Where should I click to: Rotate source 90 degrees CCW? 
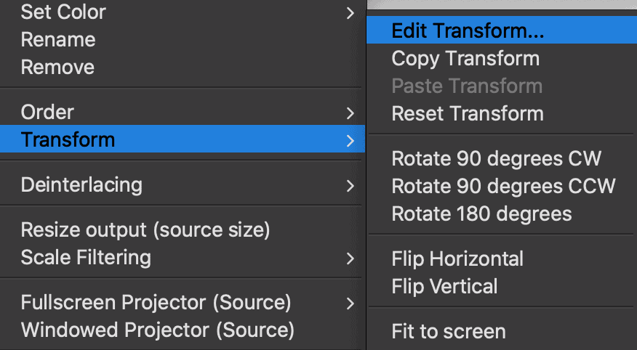click(x=503, y=186)
